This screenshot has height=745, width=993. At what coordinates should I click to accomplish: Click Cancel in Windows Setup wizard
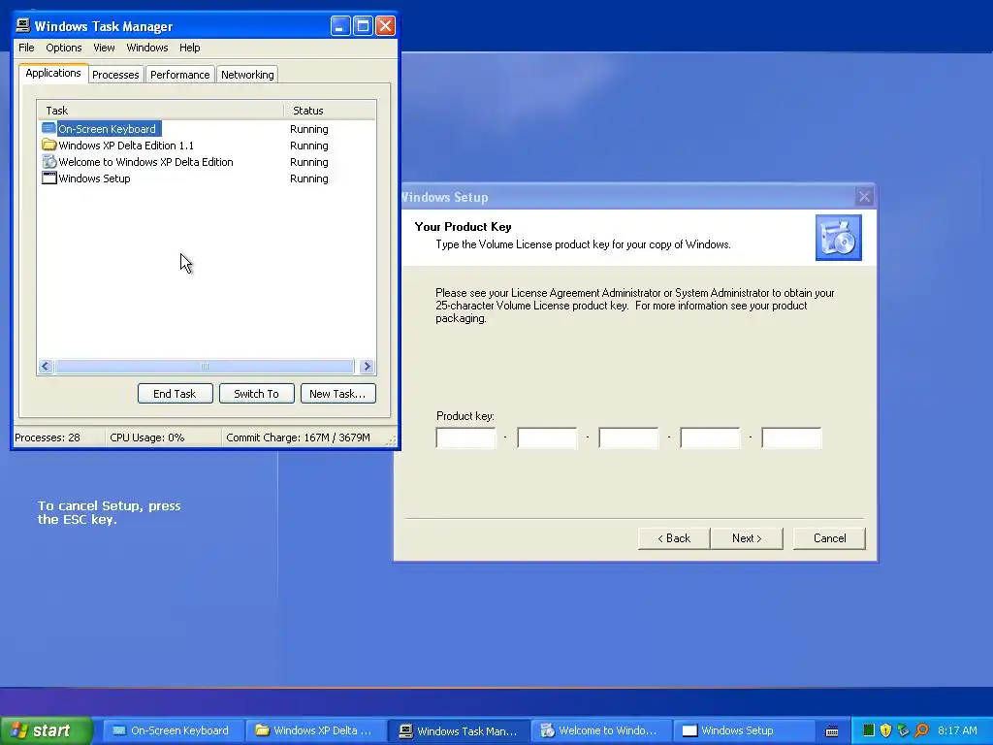[x=830, y=538]
